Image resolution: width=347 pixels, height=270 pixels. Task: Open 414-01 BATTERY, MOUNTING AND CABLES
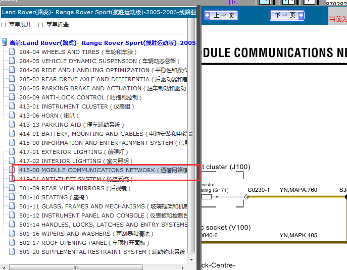[x=103, y=134]
